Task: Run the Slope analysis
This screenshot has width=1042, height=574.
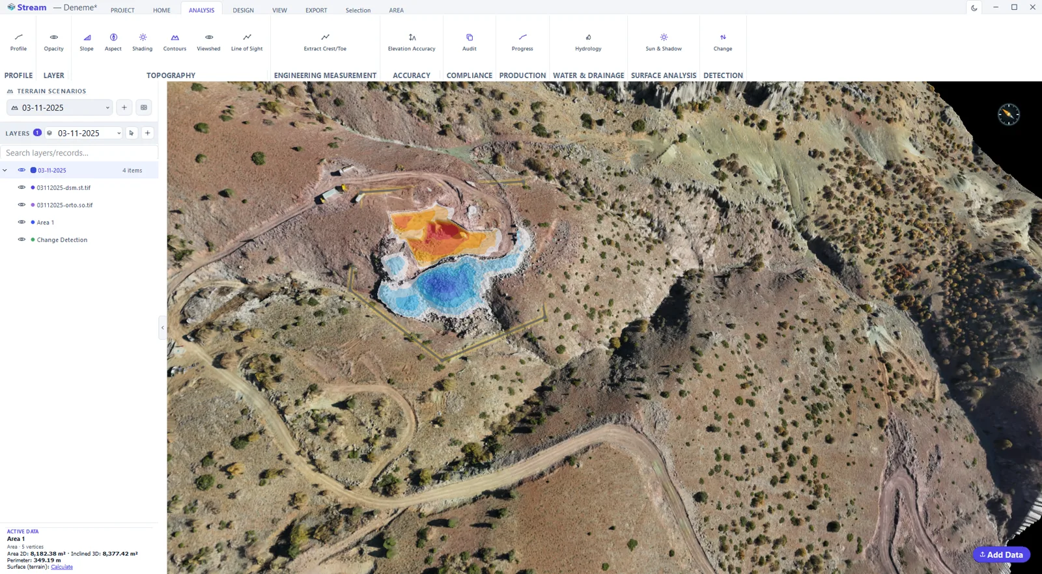Action: pos(87,42)
